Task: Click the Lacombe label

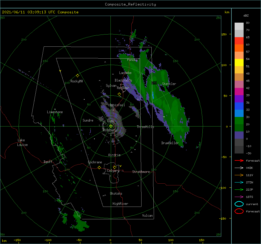Action: pos(125,73)
